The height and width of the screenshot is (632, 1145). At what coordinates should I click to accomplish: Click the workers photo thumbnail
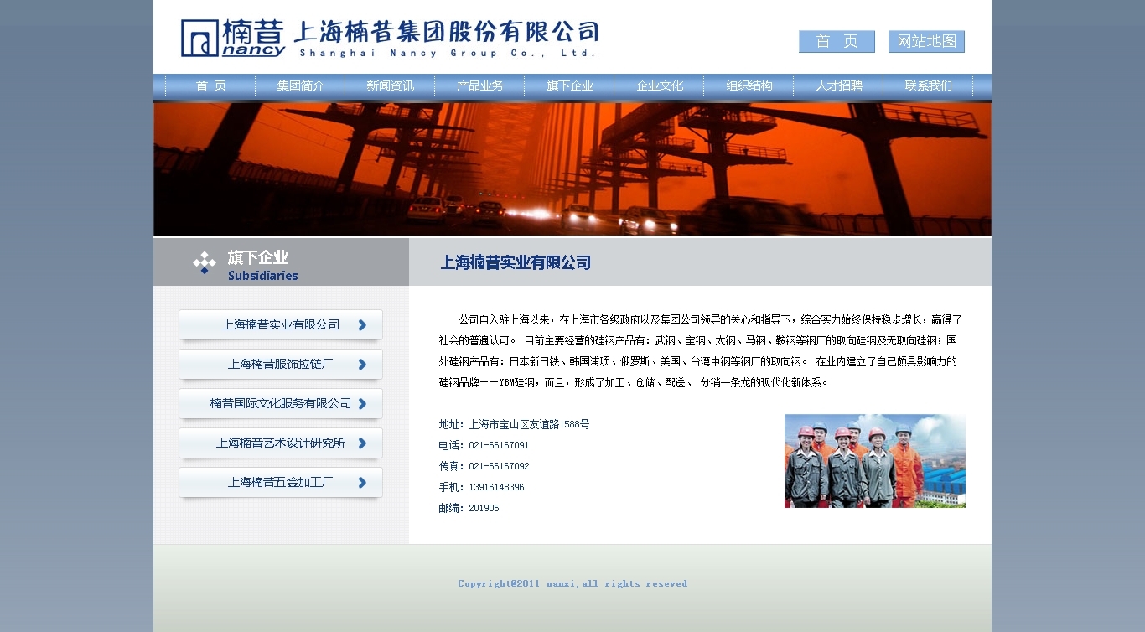click(x=874, y=461)
